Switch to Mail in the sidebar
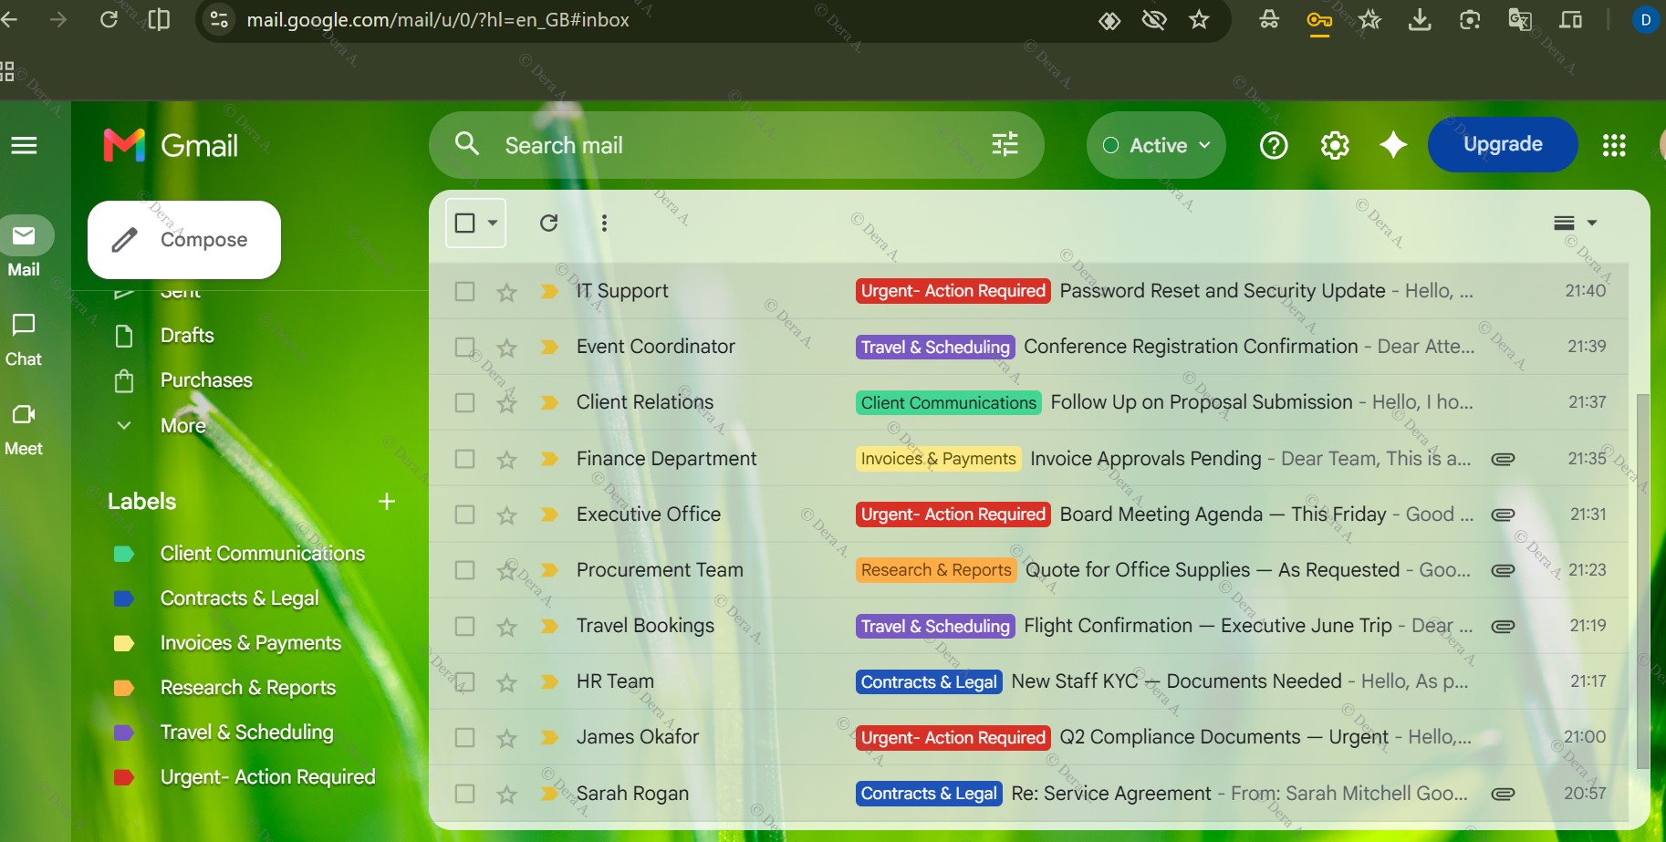The height and width of the screenshot is (842, 1666). [24, 247]
